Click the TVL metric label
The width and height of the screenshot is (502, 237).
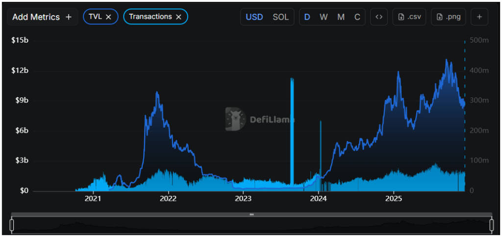(x=95, y=17)
